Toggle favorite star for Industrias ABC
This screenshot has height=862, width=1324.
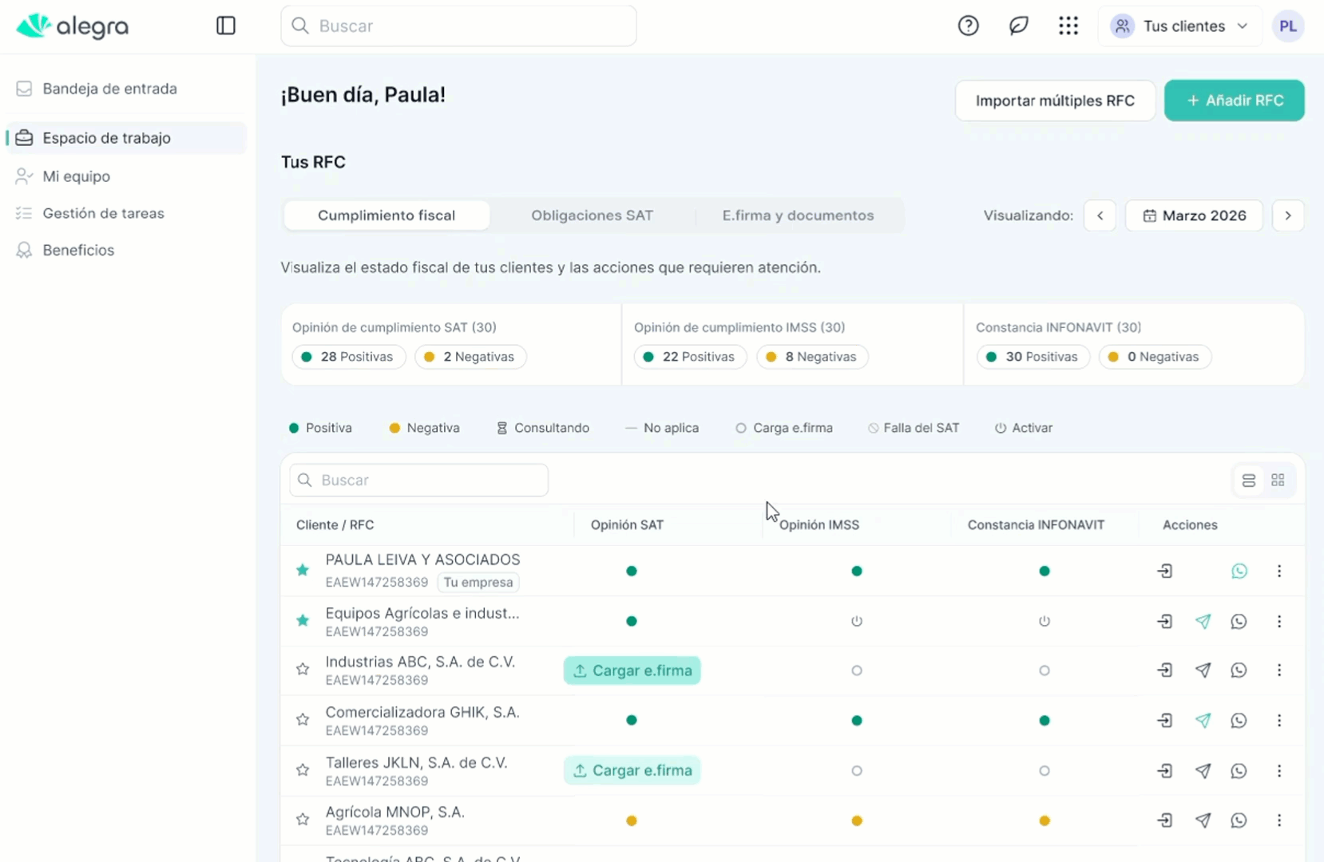(303, 670)
